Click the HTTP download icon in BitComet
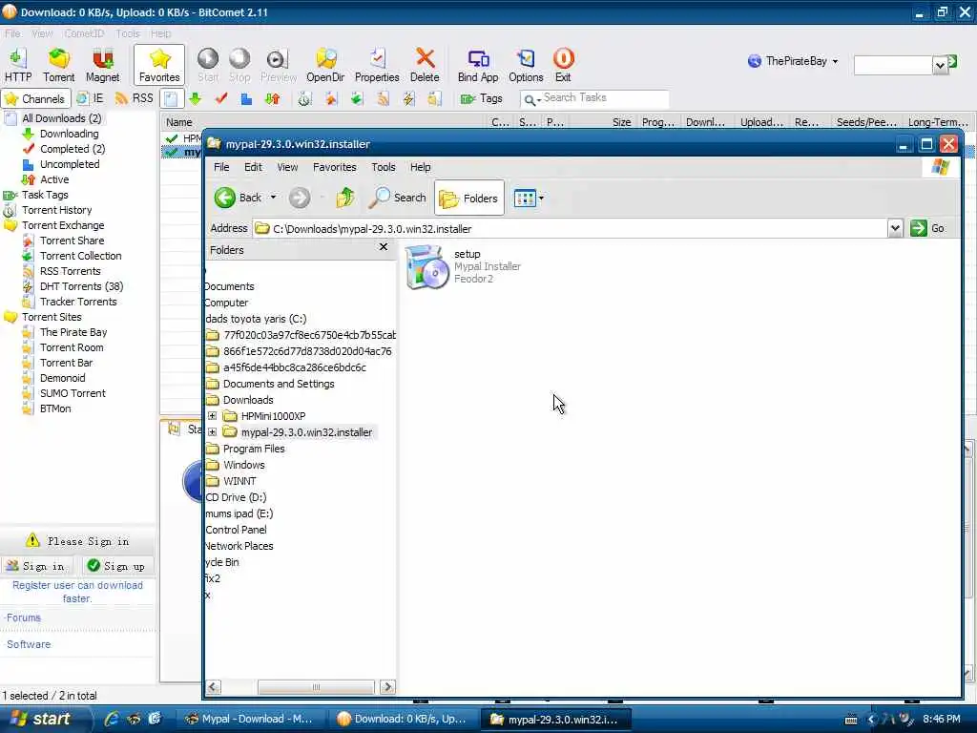The image size is (977, 733). [x=17, y=65]
